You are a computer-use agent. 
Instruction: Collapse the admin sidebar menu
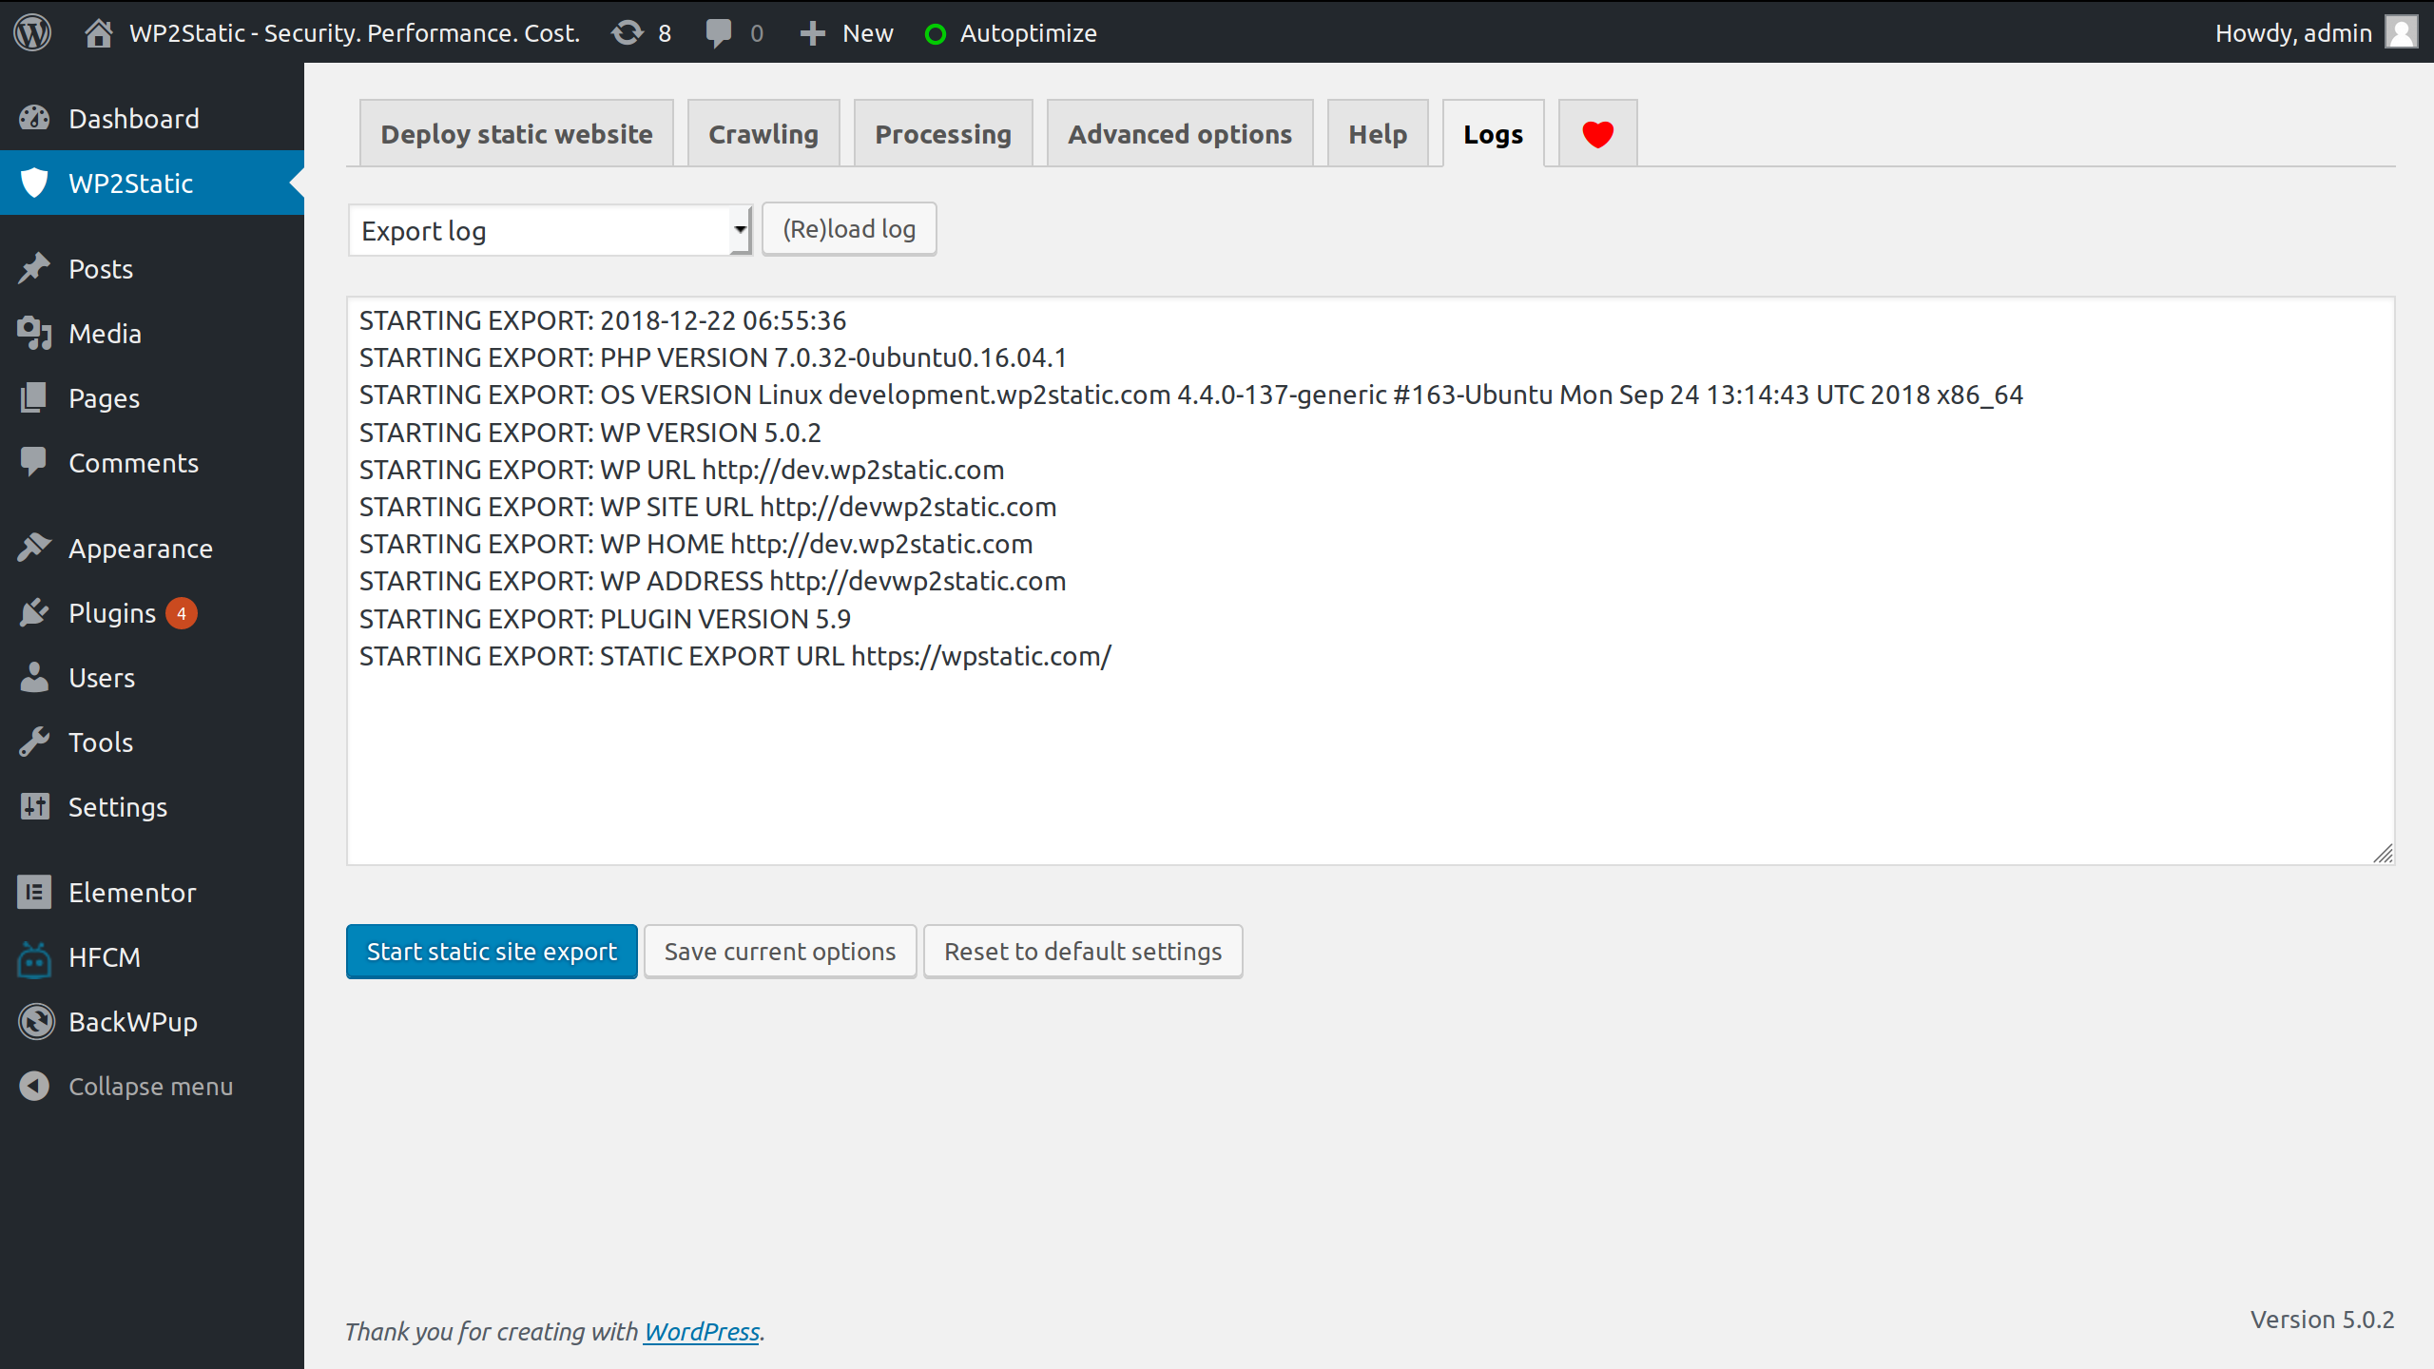pos(150,1087)
